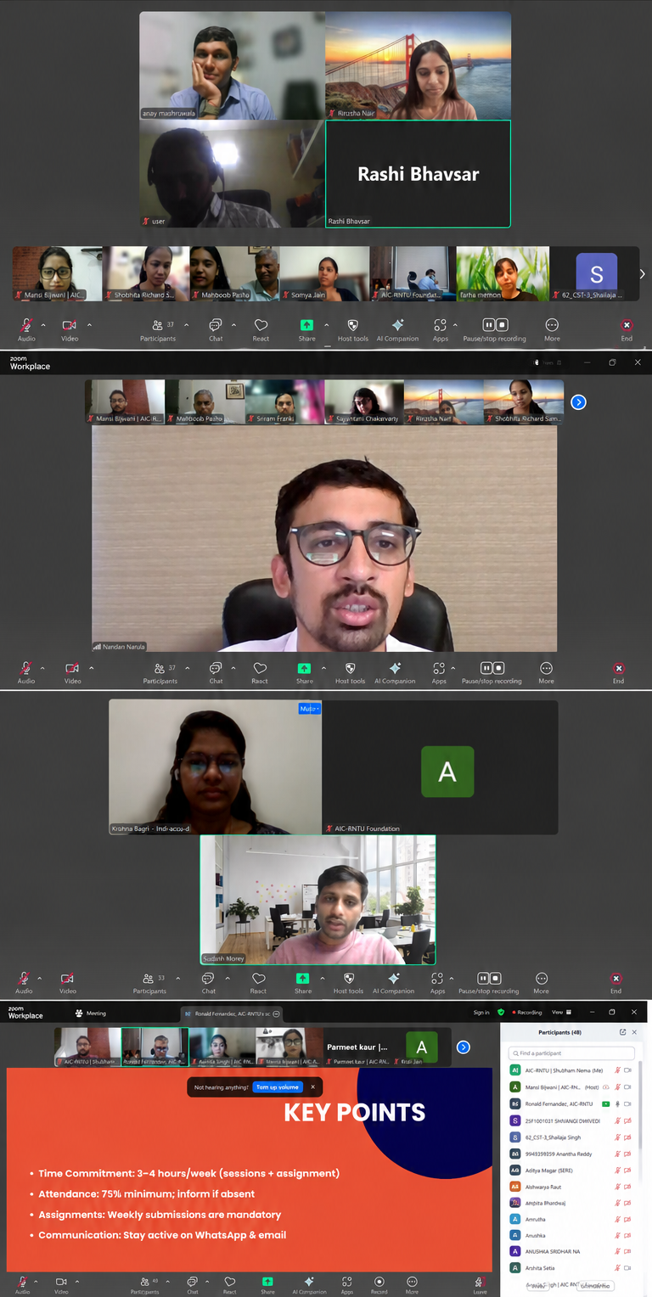The height and width of the screenshot is (1297, 652).
Task: Open React under Nandan Narula's video
Action: click(x=260, y=672)
